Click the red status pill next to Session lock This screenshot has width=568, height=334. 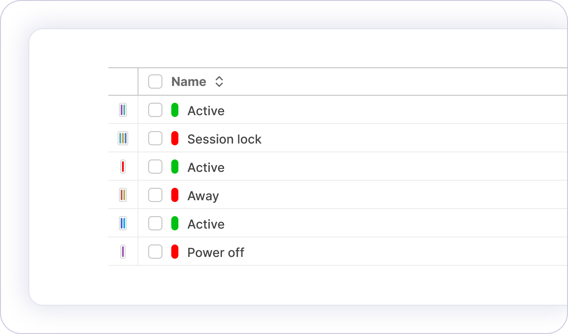click(x=175, y=138)
